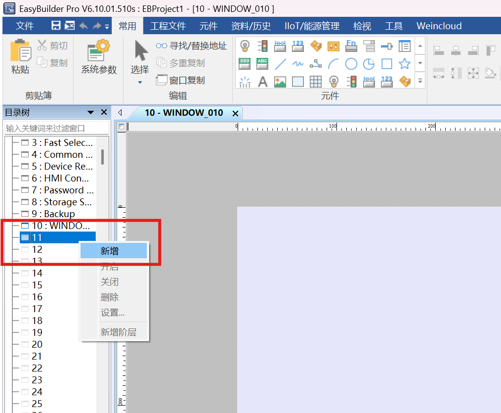
Task: Open 寻找/替换地址 find-replace address
Action: (191, 46)
